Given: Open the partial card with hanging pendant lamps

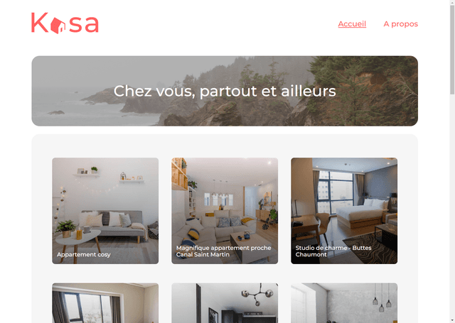Looking at the screenshot, I should pyautogui.click(x=344, y=303).
